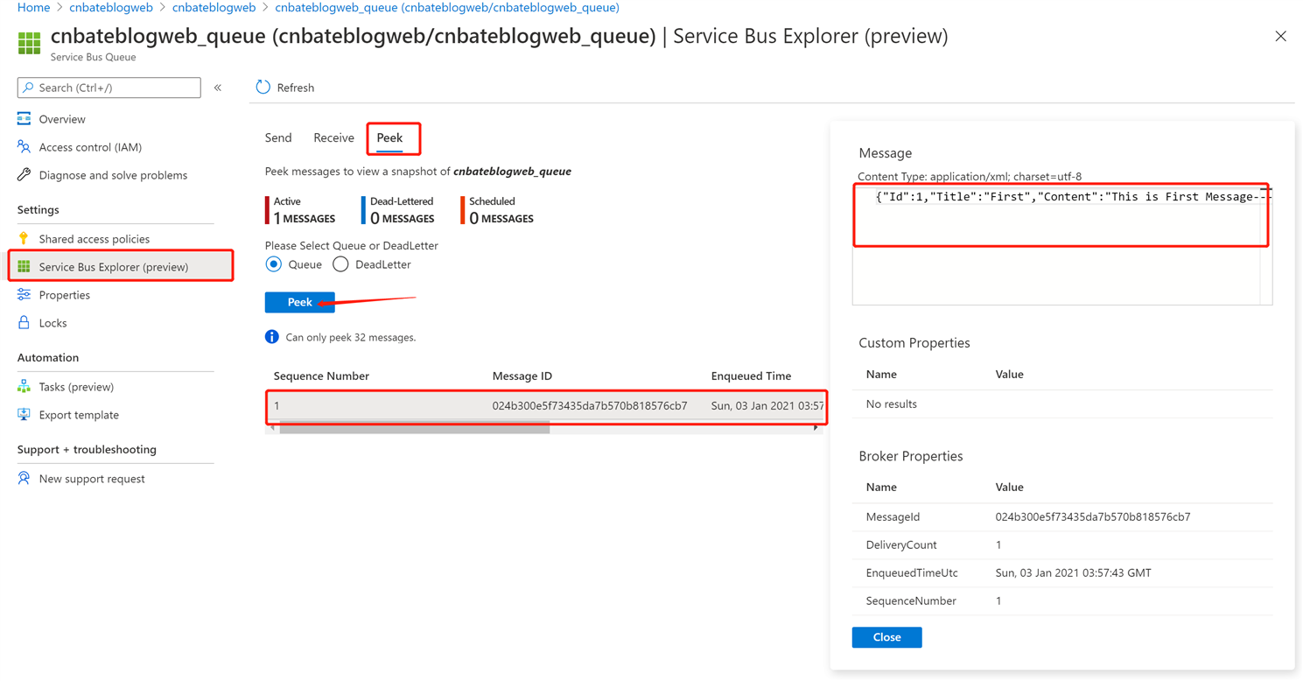
Task: Click 'Can only peek 32 messages.' note
Action: coord(350,337)
